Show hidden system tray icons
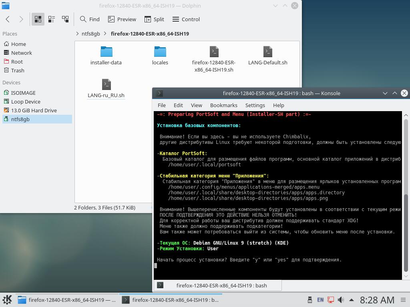The image size is (410, 307). pyautogui.click(x=352, y=300)
